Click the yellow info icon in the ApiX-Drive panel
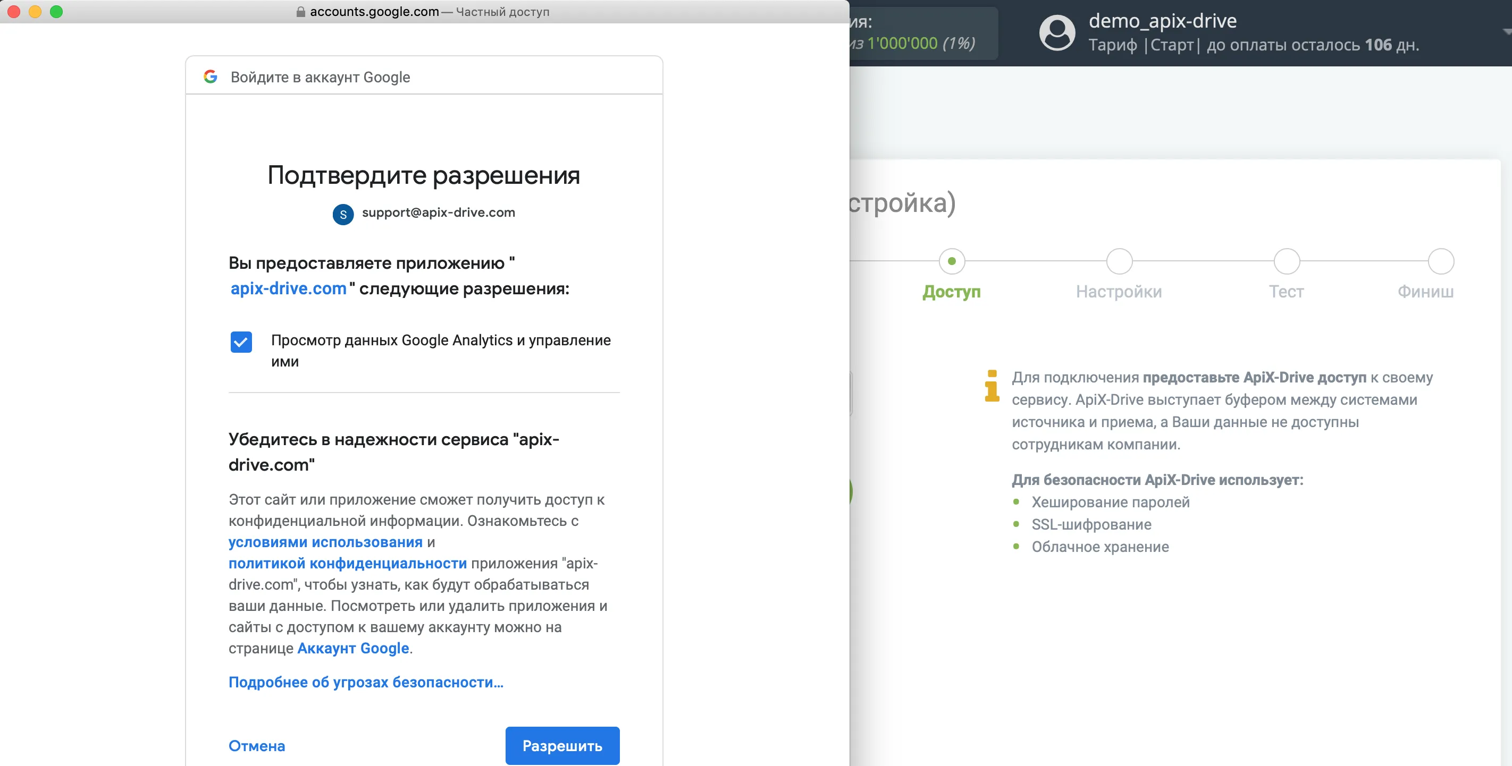The width and height of the screenshot is (1512, 766). coord(992,386)
